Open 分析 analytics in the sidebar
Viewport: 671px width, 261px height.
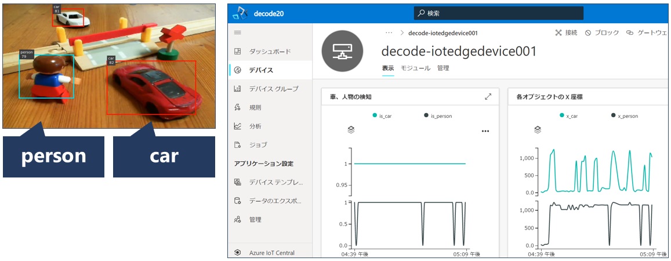click(270, 126)
